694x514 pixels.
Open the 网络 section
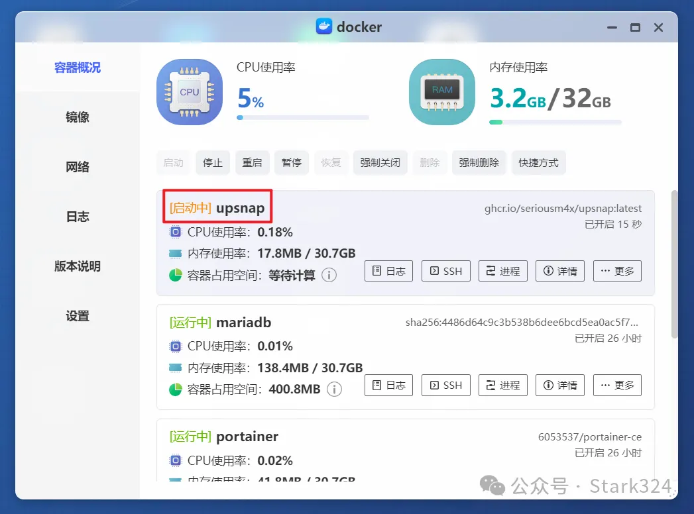tap(78, 167)
